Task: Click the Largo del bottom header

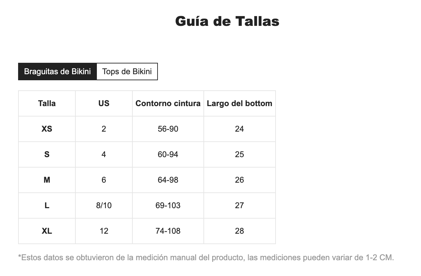Action: (239, 103)
